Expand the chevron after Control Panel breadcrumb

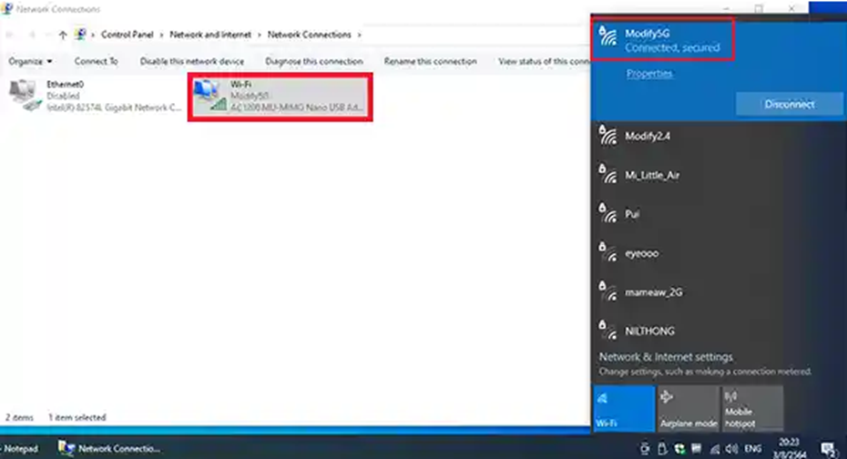coord(163,35)
